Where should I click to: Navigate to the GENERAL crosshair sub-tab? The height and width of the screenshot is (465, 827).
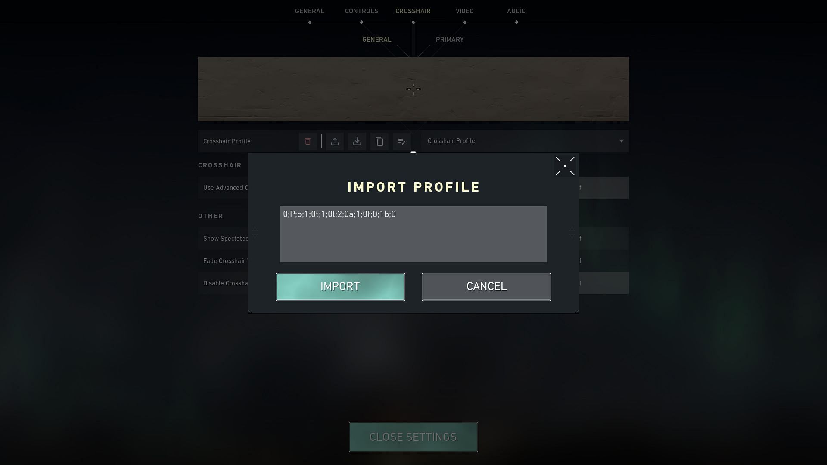[x=376, y=39]
